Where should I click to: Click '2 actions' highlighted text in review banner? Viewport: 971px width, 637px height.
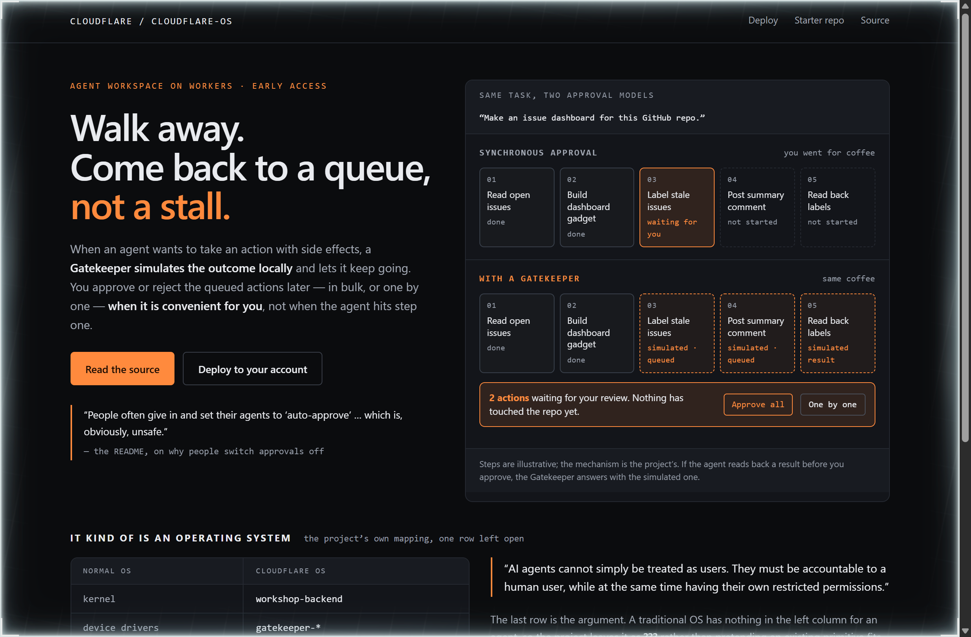[x=509, y=398]
